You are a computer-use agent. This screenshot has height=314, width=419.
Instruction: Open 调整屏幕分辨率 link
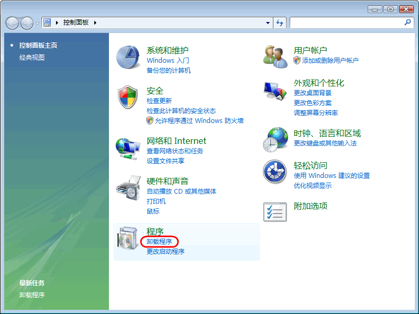coord(316,113)
